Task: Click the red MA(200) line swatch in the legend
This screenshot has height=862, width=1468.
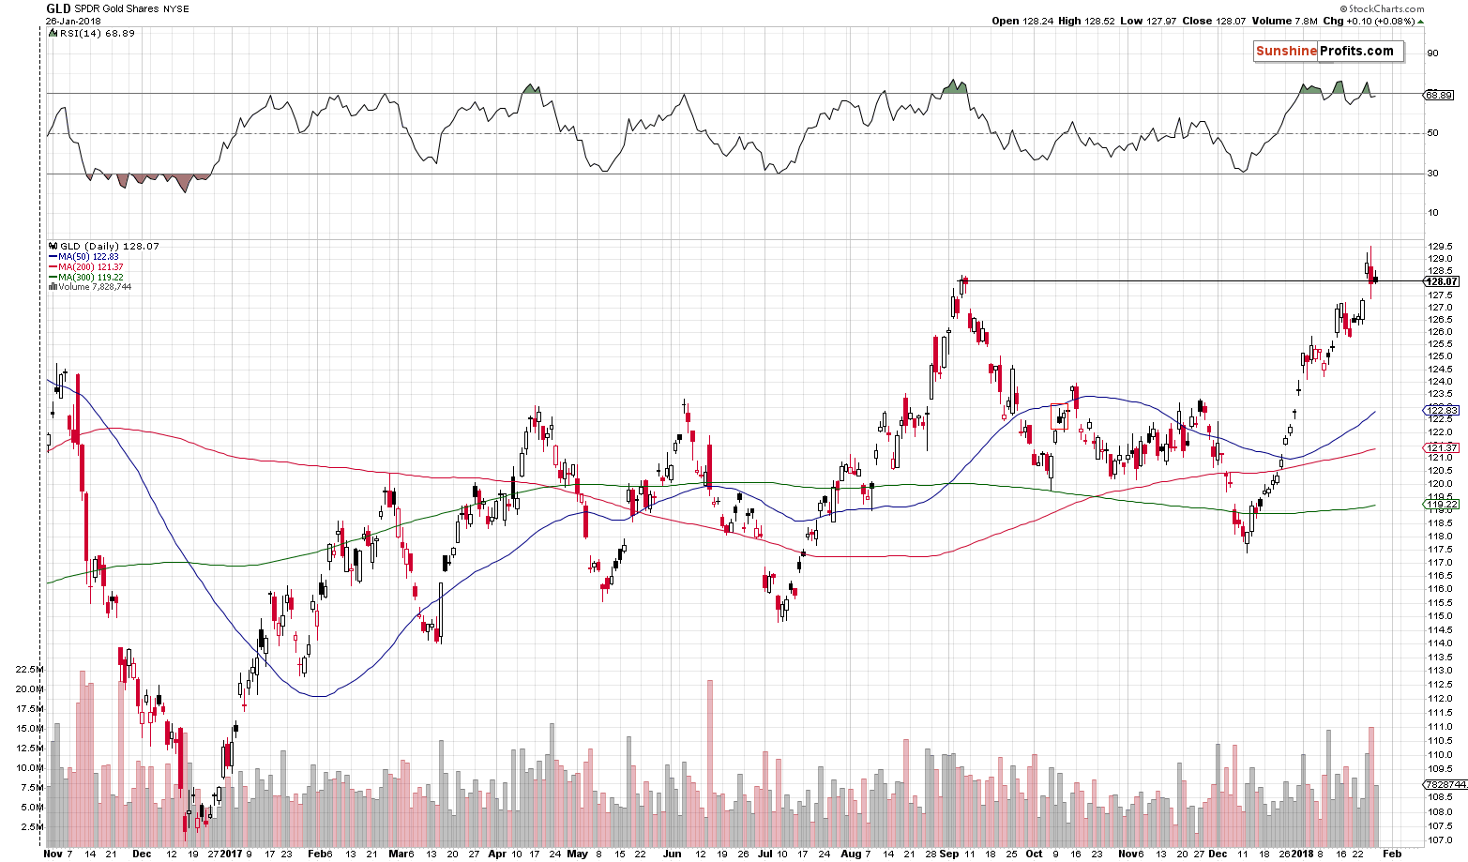Action: [x=53, y=267]
